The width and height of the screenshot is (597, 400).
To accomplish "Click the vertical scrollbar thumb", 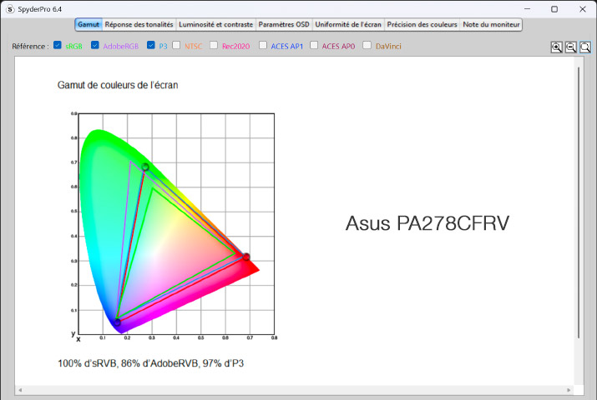I will (x=579, y=202).
